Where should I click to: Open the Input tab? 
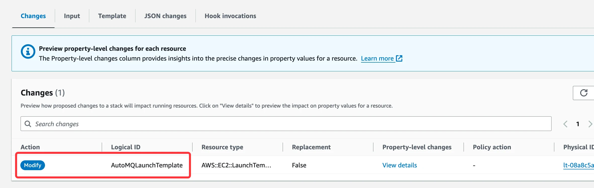pos(72,16)
